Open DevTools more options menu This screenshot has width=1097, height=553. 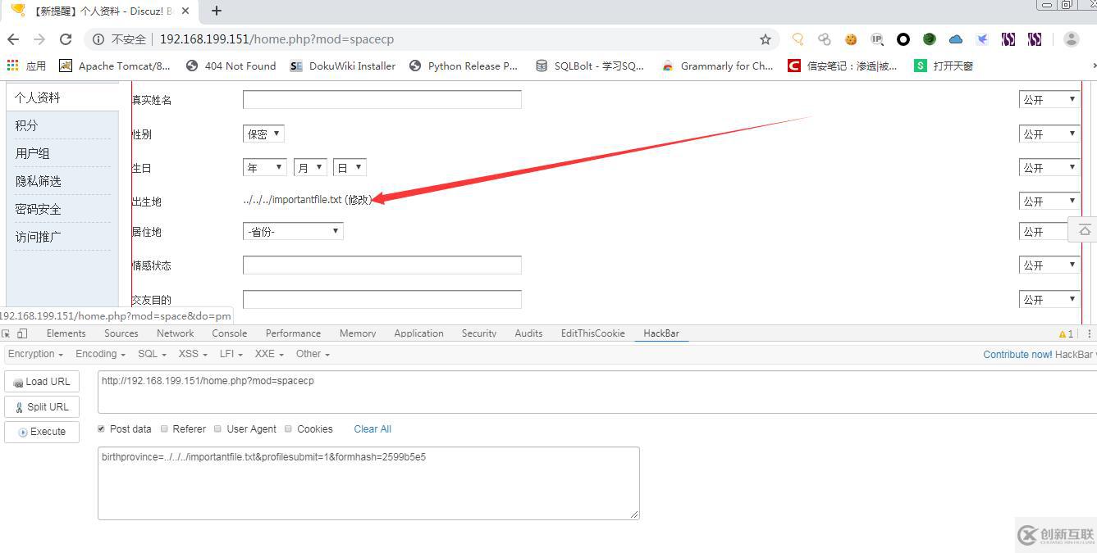(x=1090, y=333)
